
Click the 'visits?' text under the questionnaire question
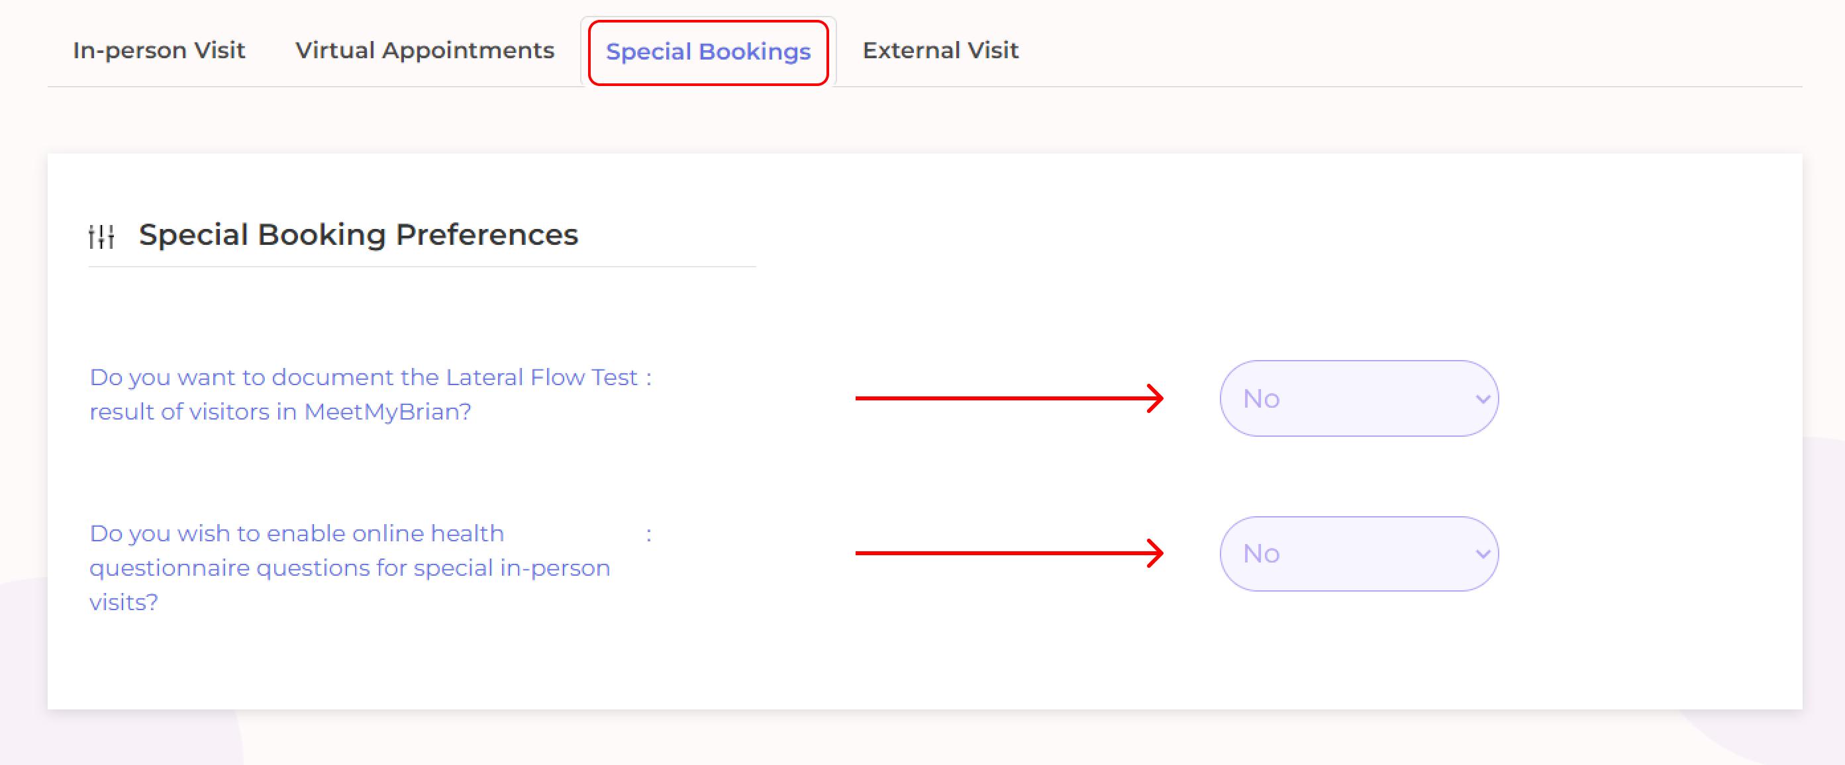124,603
